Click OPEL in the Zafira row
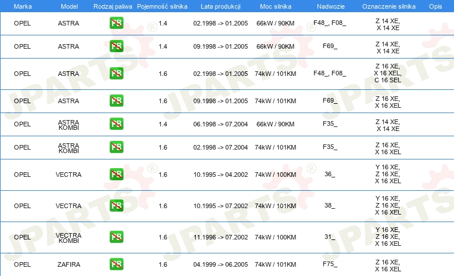The width and height of the screenshot is (454, 276). [x=22, y=264]
